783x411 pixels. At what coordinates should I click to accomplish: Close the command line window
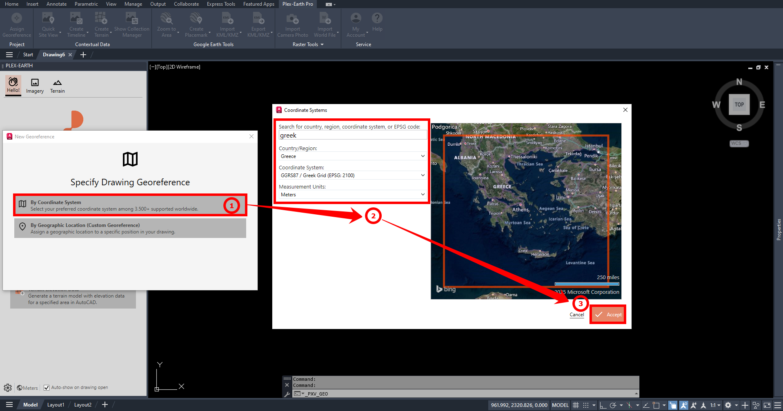[287, 385]
